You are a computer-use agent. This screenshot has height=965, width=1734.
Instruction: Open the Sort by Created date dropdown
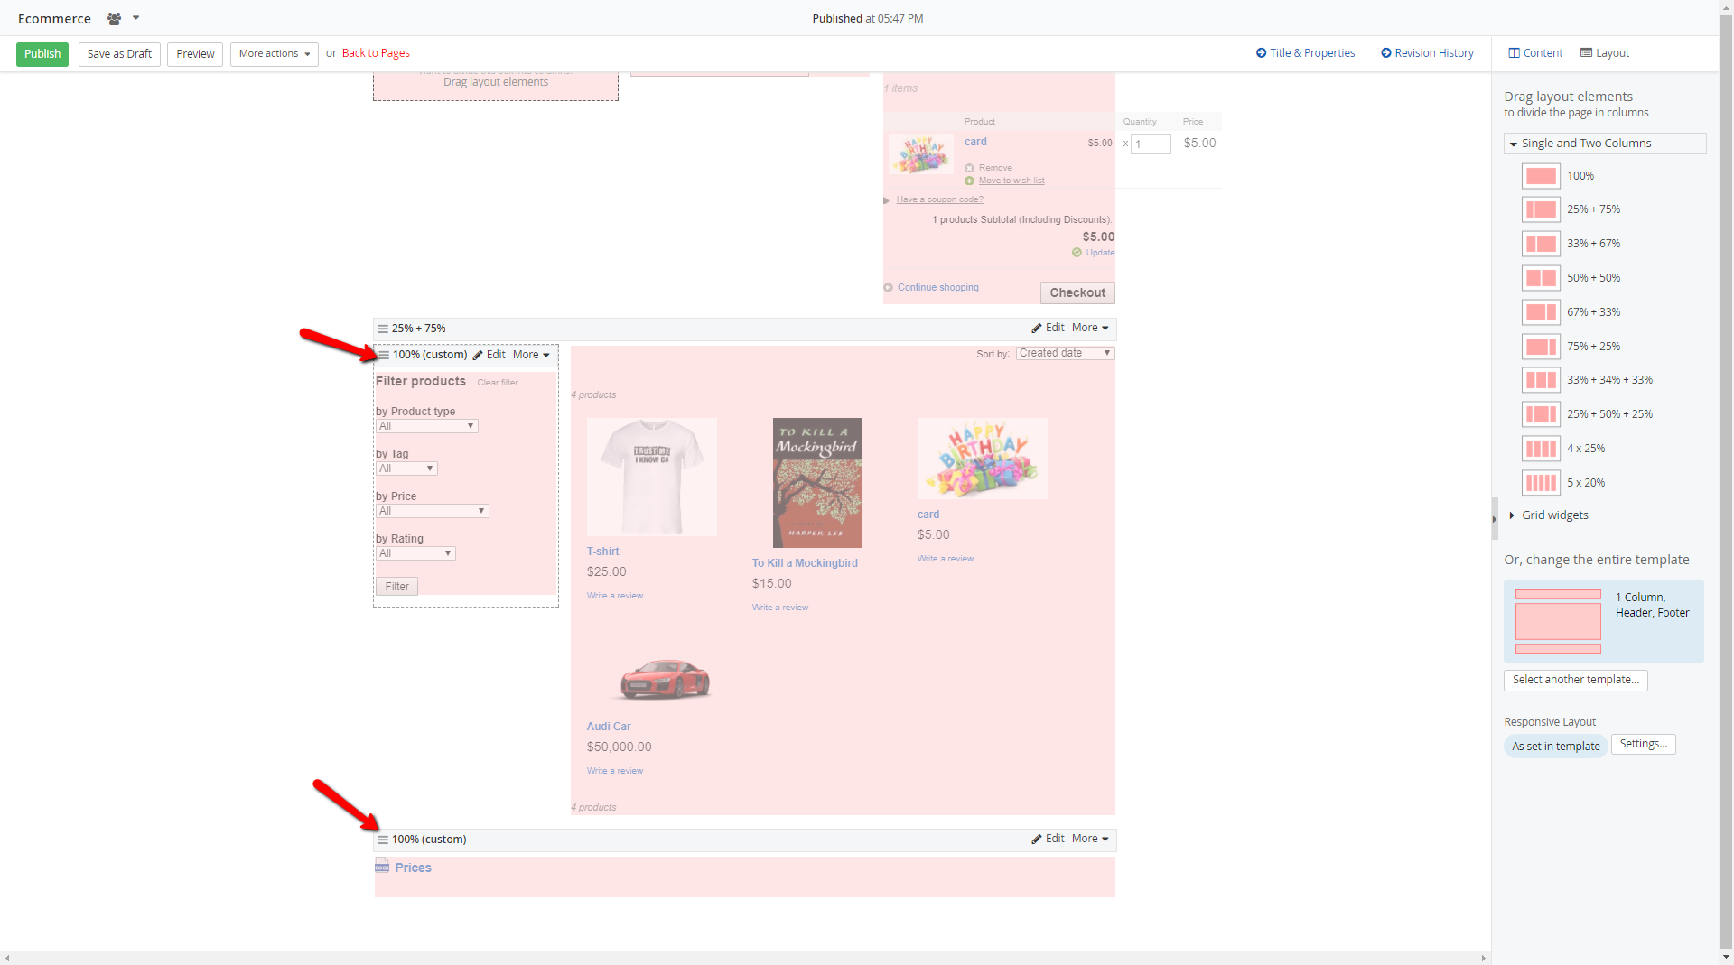click(1066, 353)
